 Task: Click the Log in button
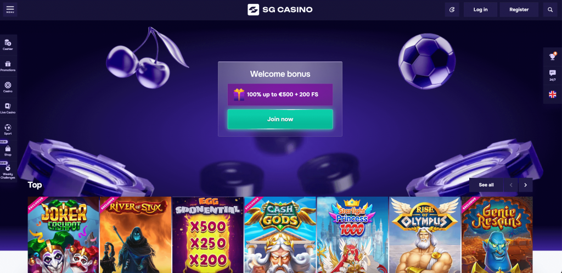tap(480, 10)
